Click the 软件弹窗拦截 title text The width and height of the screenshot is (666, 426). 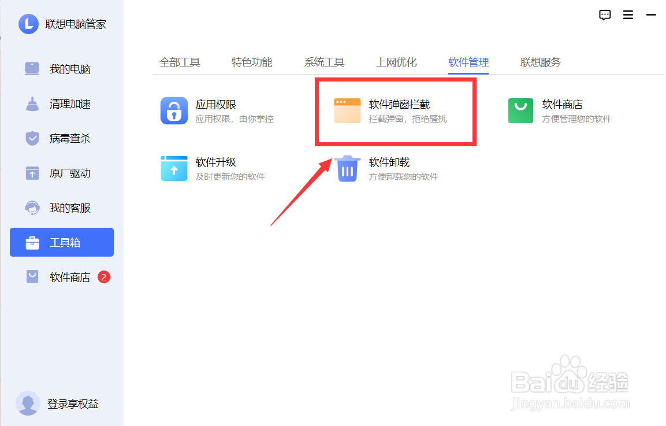[399, 105]
